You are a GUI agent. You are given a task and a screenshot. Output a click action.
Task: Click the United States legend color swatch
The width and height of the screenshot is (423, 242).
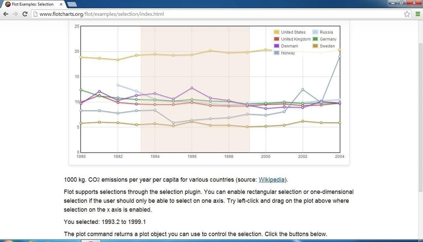[x=276, y=32]
